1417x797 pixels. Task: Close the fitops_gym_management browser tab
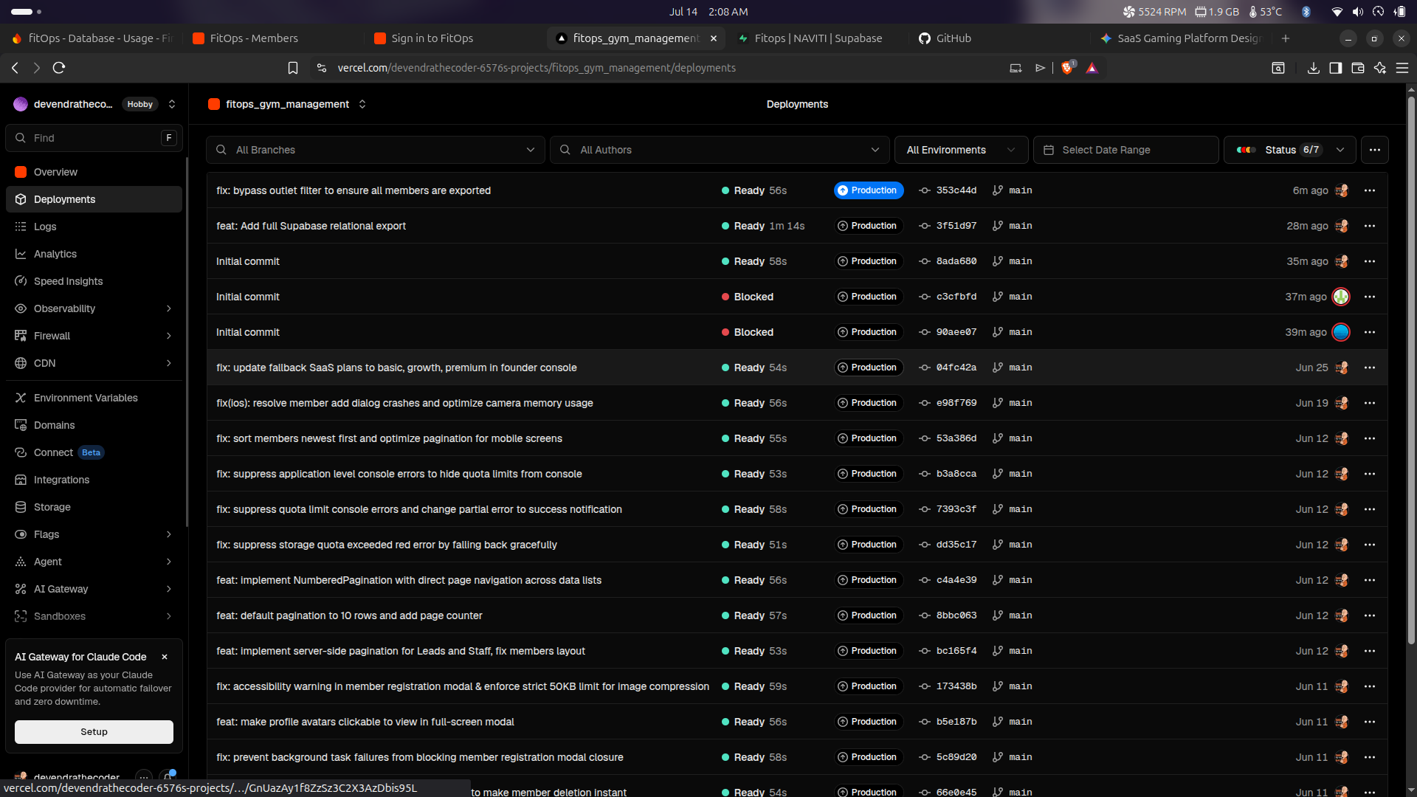(714, 38)
